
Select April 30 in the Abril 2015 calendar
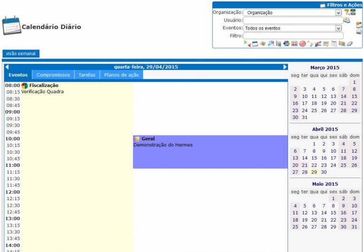click(324, 172)
